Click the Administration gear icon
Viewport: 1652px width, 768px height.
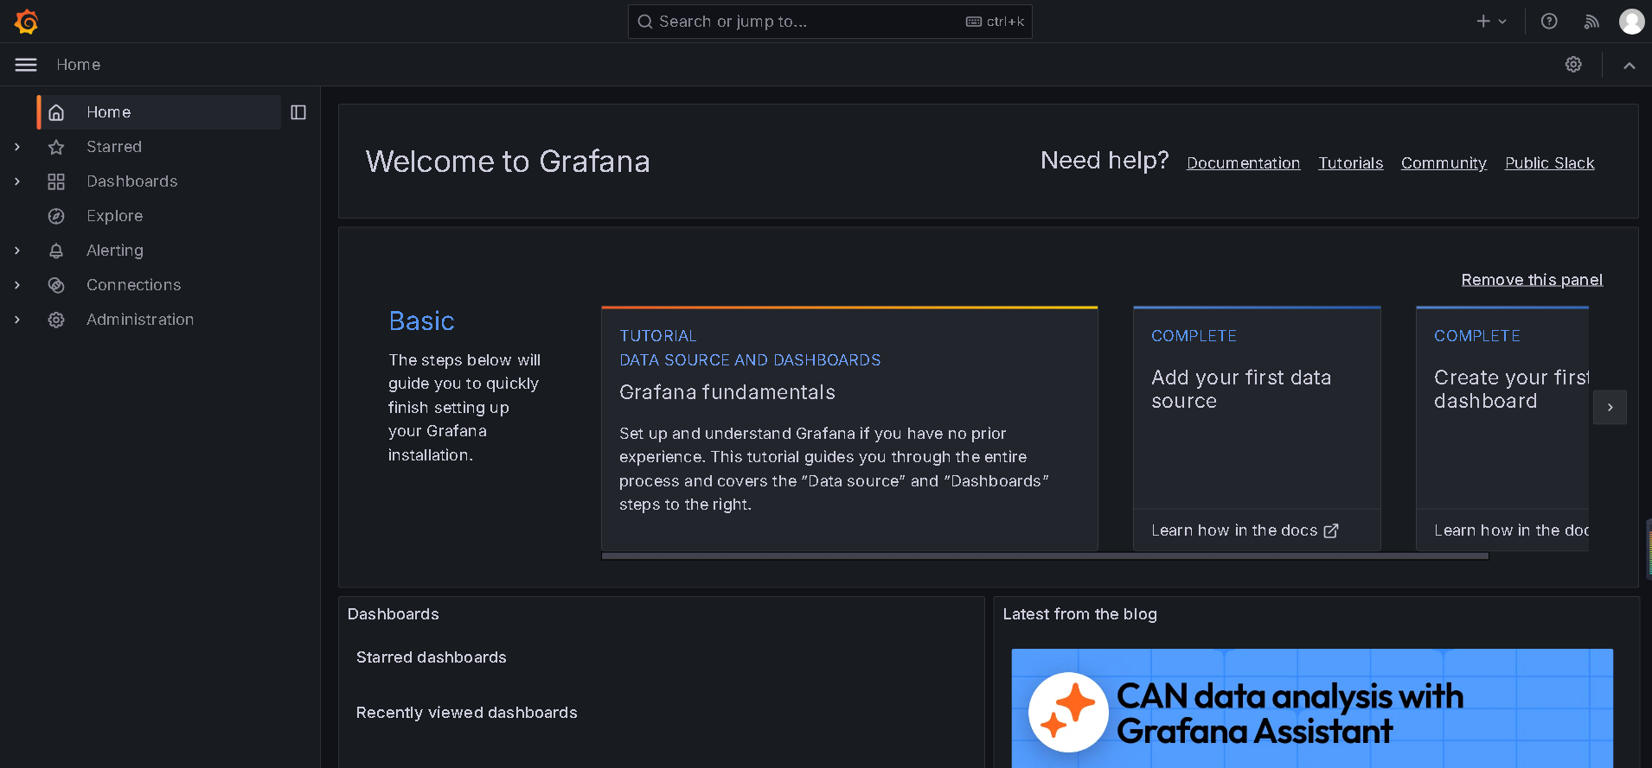(56, 320)
